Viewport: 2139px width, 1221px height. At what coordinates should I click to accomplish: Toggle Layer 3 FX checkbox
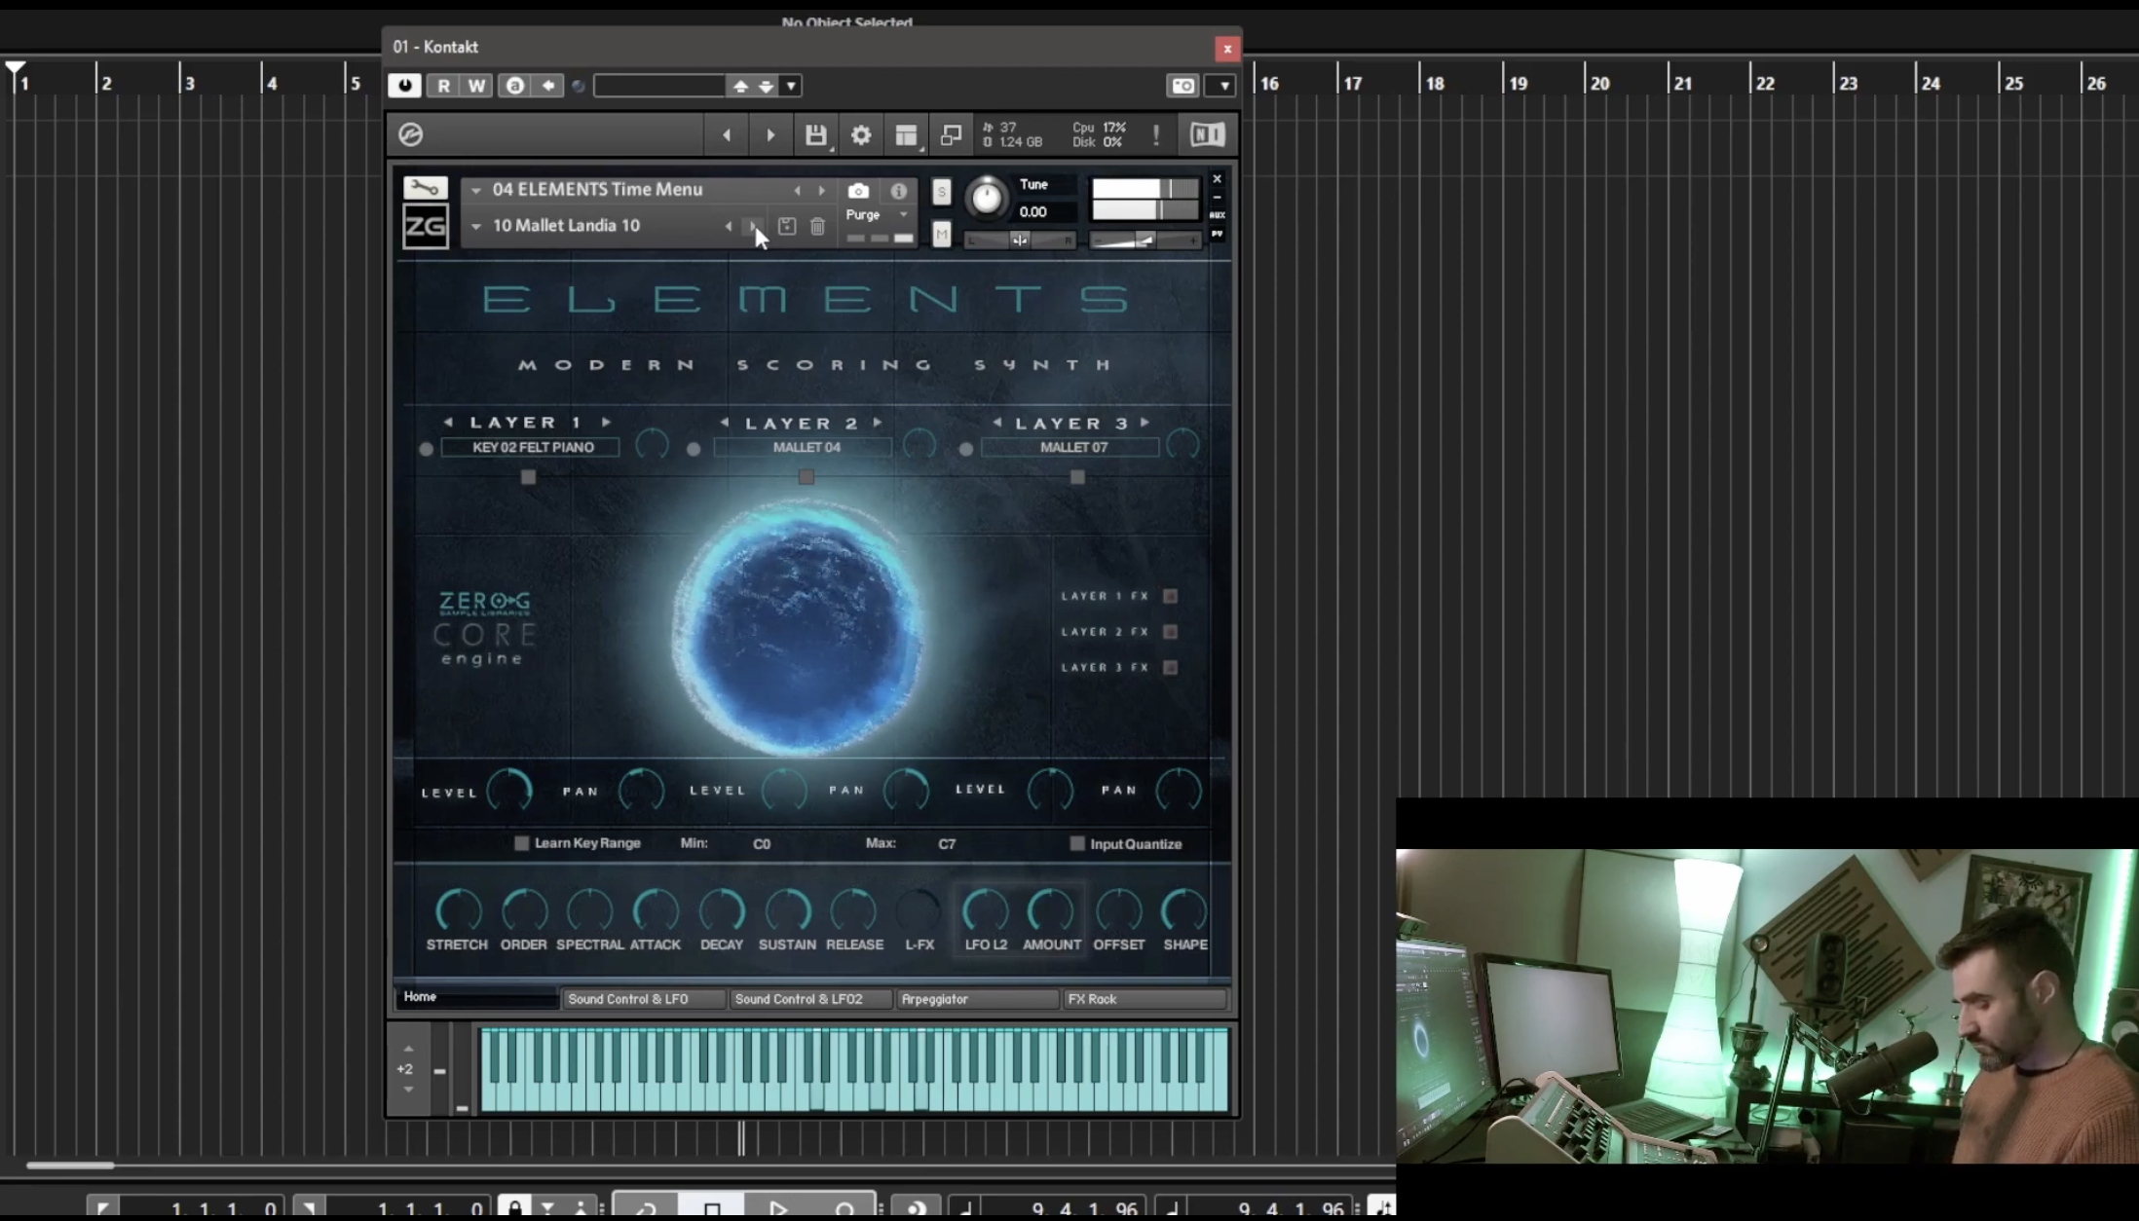click(1171, 668)
